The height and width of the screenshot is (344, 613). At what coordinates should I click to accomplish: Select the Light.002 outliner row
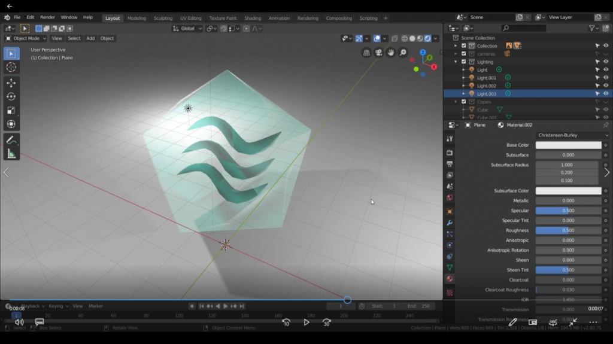click(528, 86)
